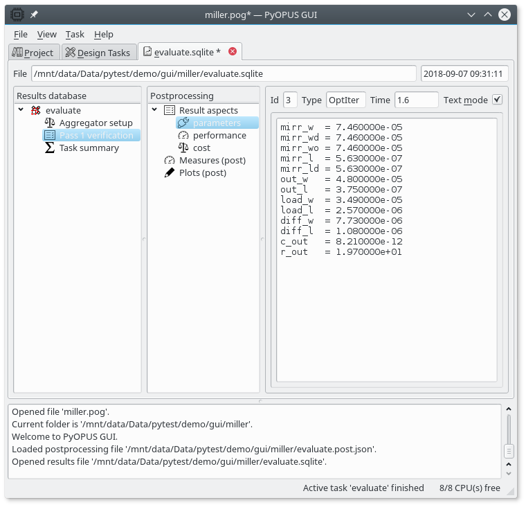Click the scales icon beside Aggregator setup
This screenshot has width=526, height=507.
[x=50, y=123]
